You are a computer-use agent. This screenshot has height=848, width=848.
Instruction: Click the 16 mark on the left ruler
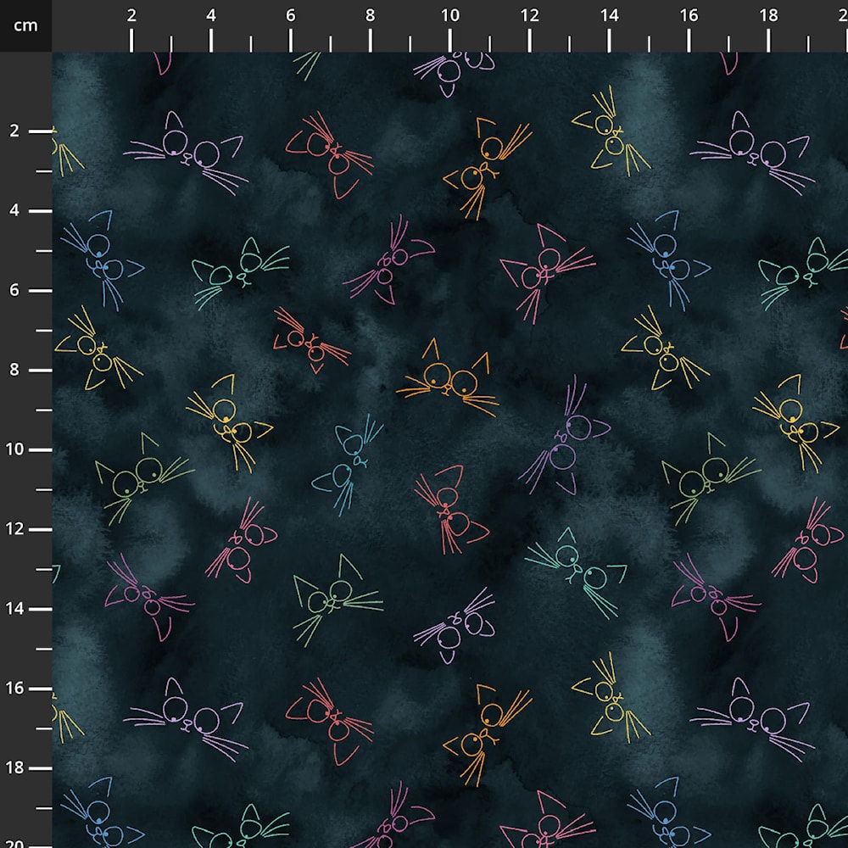click(15, 688)
